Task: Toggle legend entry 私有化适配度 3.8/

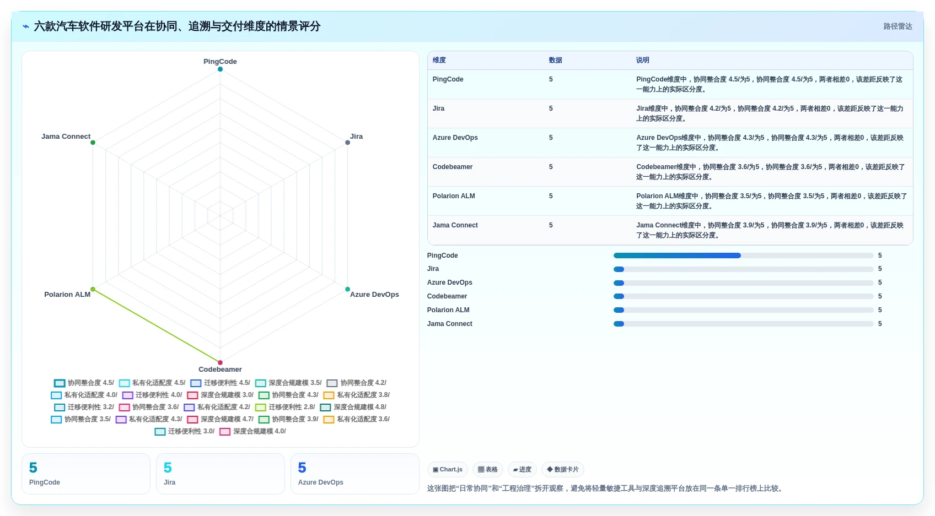Action: 356,395
